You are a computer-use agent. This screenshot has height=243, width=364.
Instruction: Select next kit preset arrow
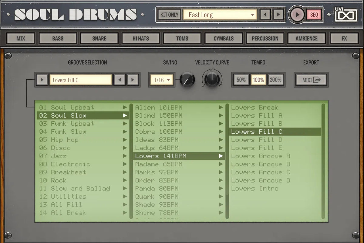[278, 15]
